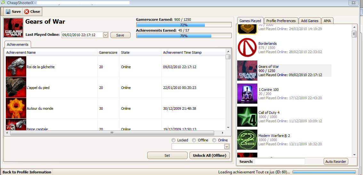
Task: Click Gamerscore value 30 for Autour du monde
Action: (101, 108)
